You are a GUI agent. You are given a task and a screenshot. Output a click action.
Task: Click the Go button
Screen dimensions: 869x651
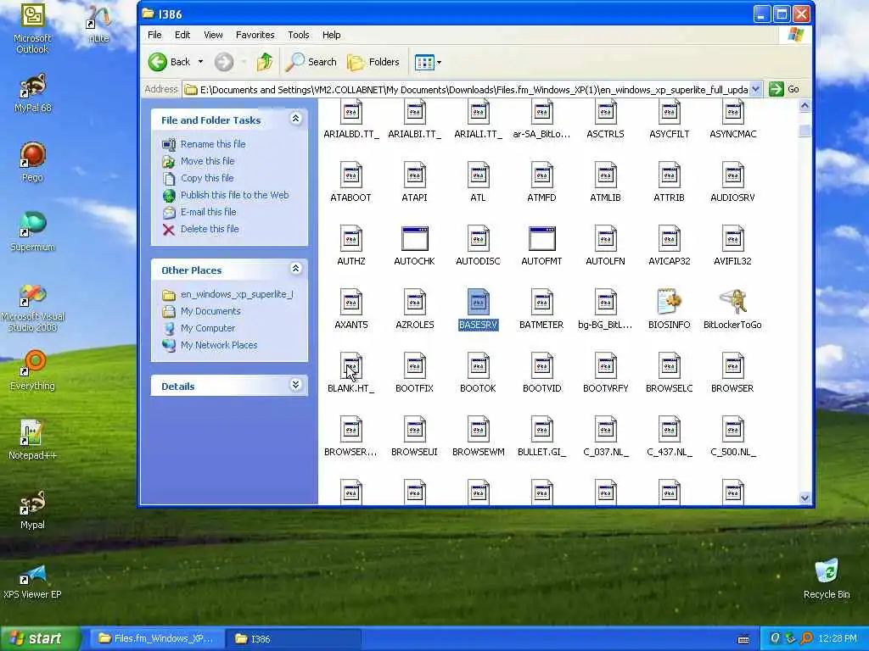click(784, 89)
